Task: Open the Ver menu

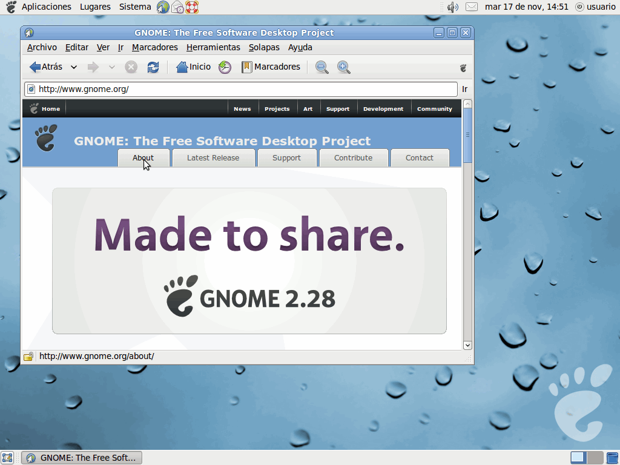Action: click(103, 47)
